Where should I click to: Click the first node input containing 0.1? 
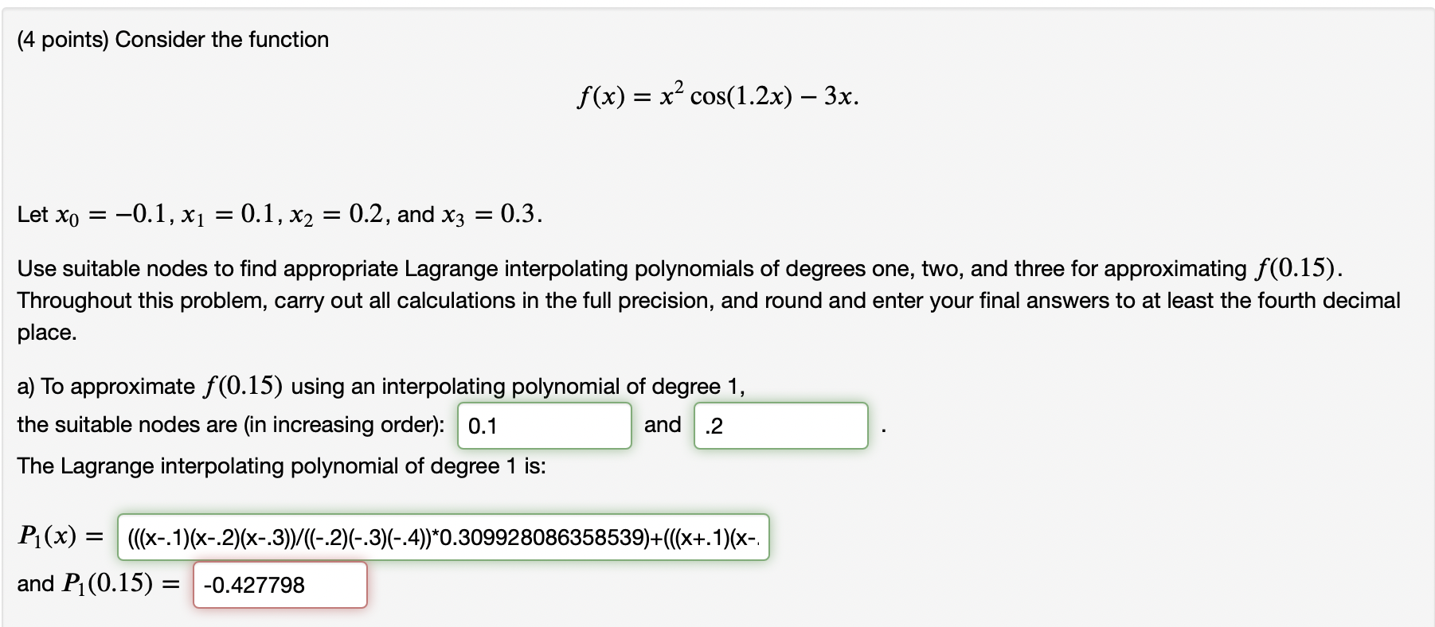click(544, 426)
